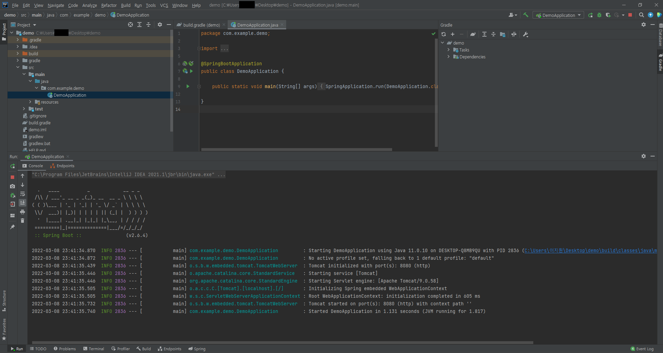Reload all Gradle projects
663x353 pixels.
pos(444,34)
